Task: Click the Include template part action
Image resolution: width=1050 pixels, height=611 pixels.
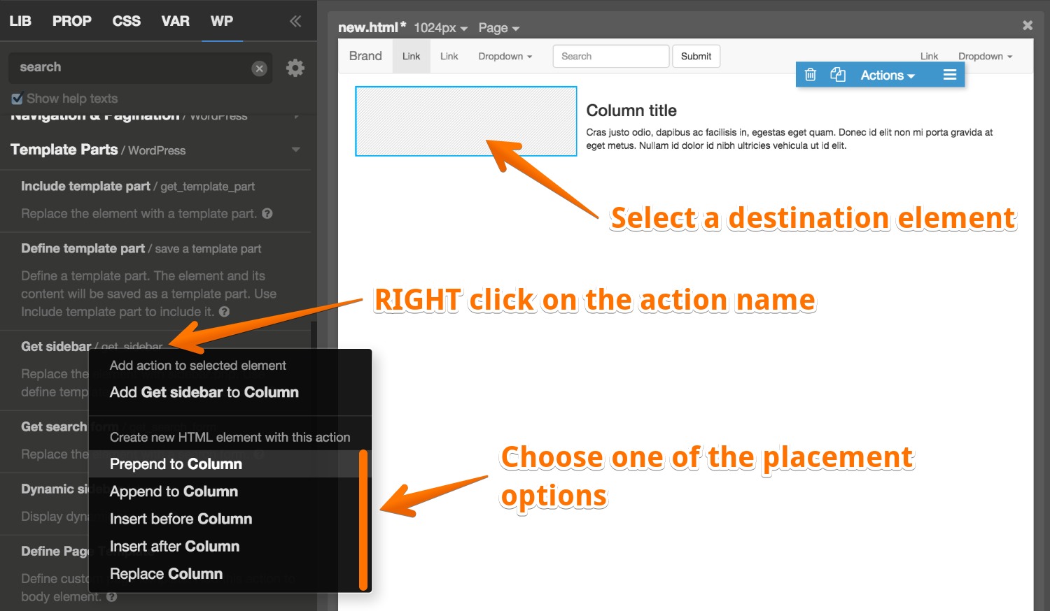Action: click(85, 186)
